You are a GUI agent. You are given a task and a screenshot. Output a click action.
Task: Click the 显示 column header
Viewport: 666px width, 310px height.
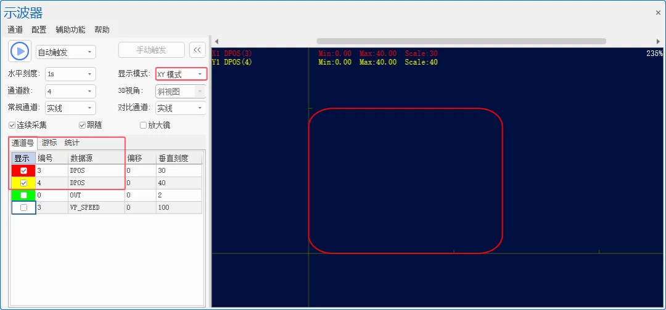coord(23,159)
